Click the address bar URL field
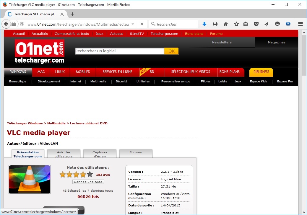 point(78,24)
